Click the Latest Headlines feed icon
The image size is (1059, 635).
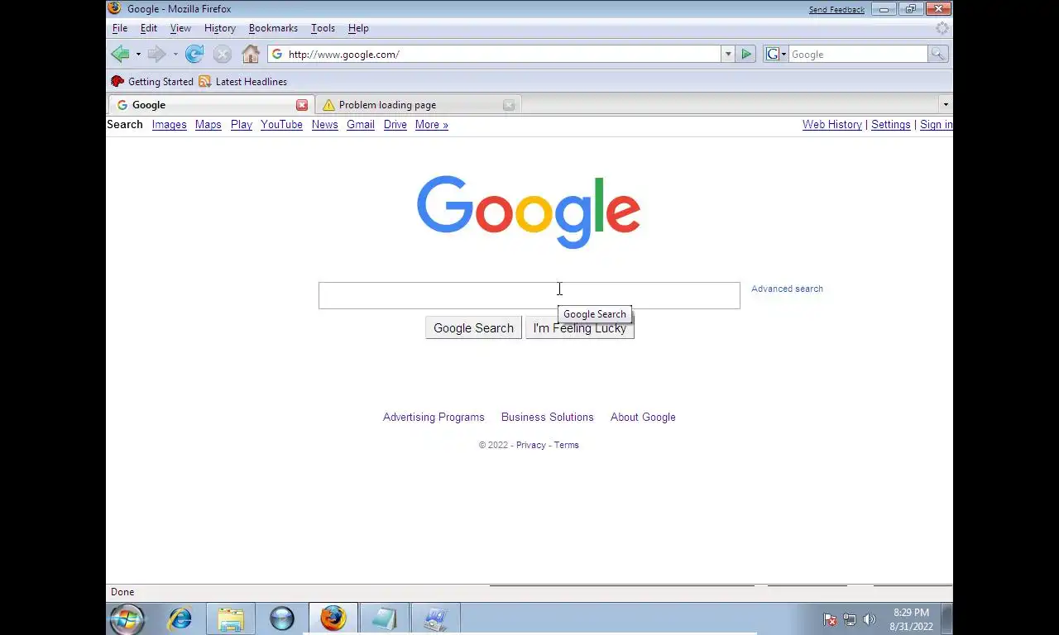[x=205, y=82]
